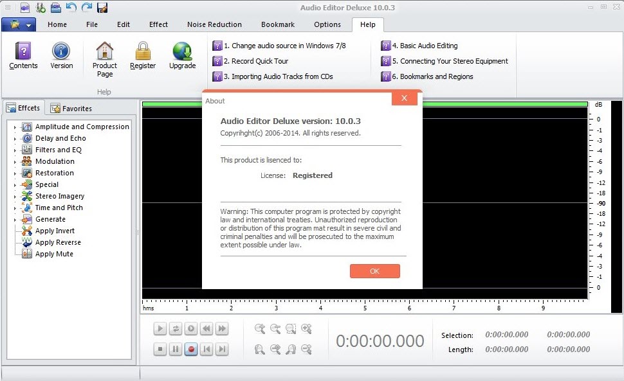Image resolution: width=624 pixels, height=381 pixels.
Task: Open the Noise Reduction ribbon tab
Action: (x=214, y=24)
